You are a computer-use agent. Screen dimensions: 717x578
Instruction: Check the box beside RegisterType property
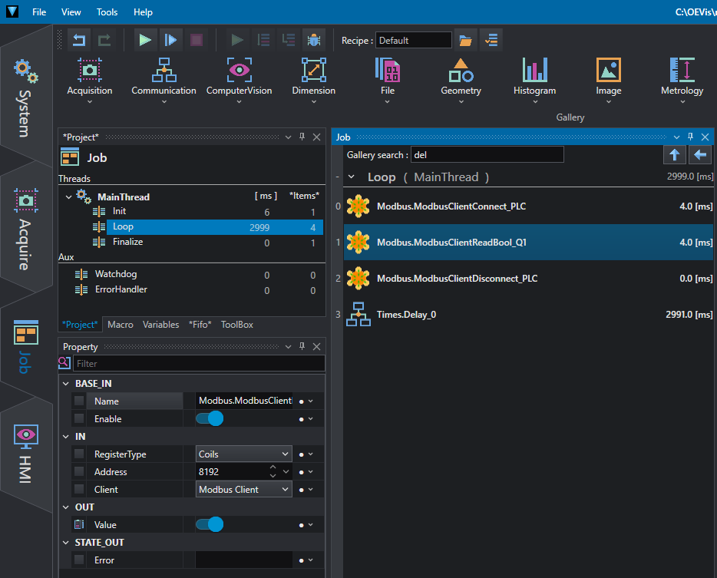(79, 454)
